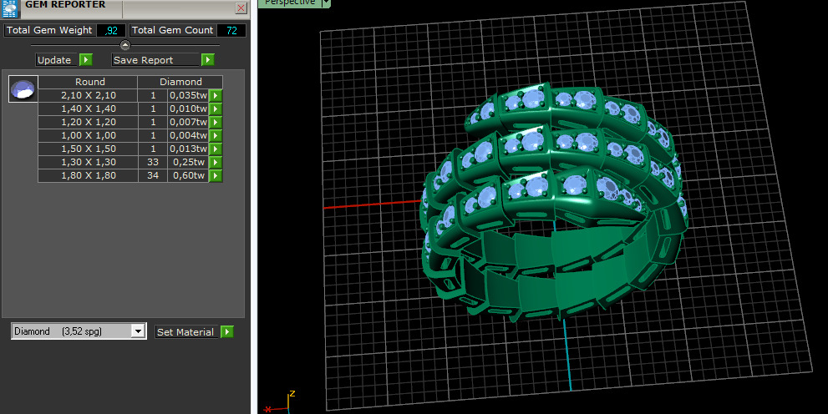Click the Update button
Viewport: 828px width, 414px height.
point(57,60)
